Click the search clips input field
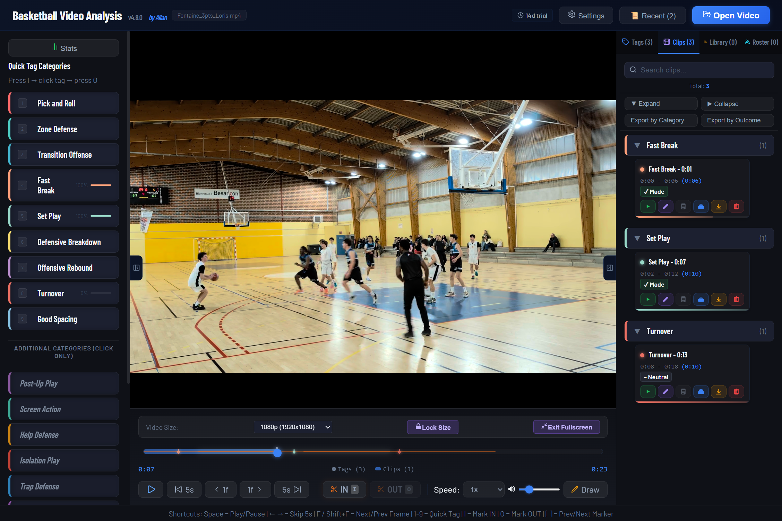This screenshot has width=782, height=521. coord(699,70)
